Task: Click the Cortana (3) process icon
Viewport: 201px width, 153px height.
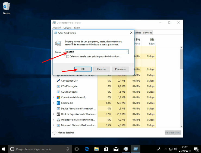Action: point(58,103)
